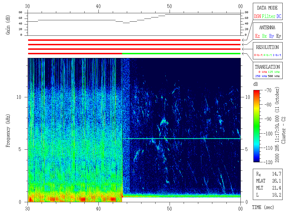Click the L value 18.2 in info box
Image resolution: width=288 pixels, height=216 pixels.
277,195
